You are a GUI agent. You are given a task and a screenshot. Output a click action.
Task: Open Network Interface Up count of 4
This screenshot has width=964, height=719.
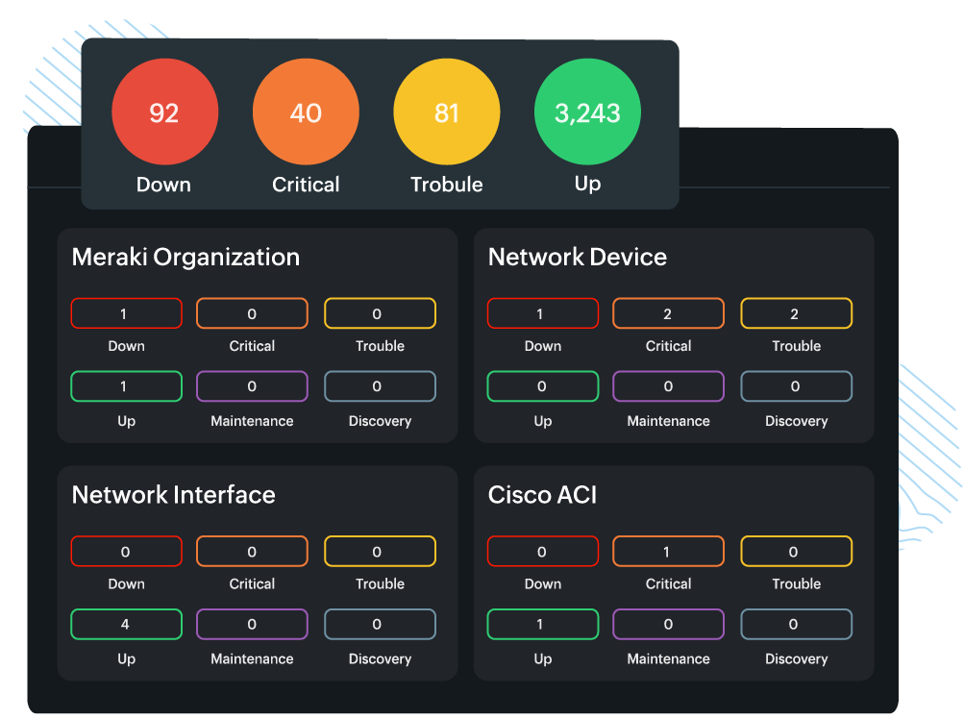(126, 625)
